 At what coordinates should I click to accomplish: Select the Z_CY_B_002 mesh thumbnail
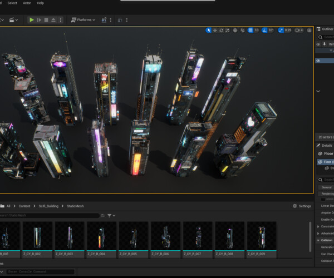pyautogui.click(x=37, y=240)
